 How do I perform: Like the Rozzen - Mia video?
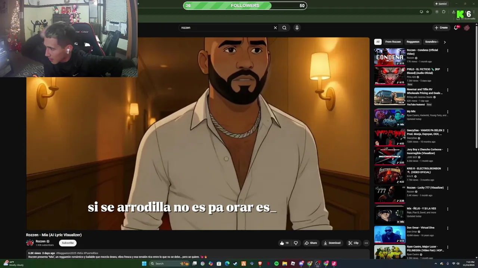(x=284, y=243)
